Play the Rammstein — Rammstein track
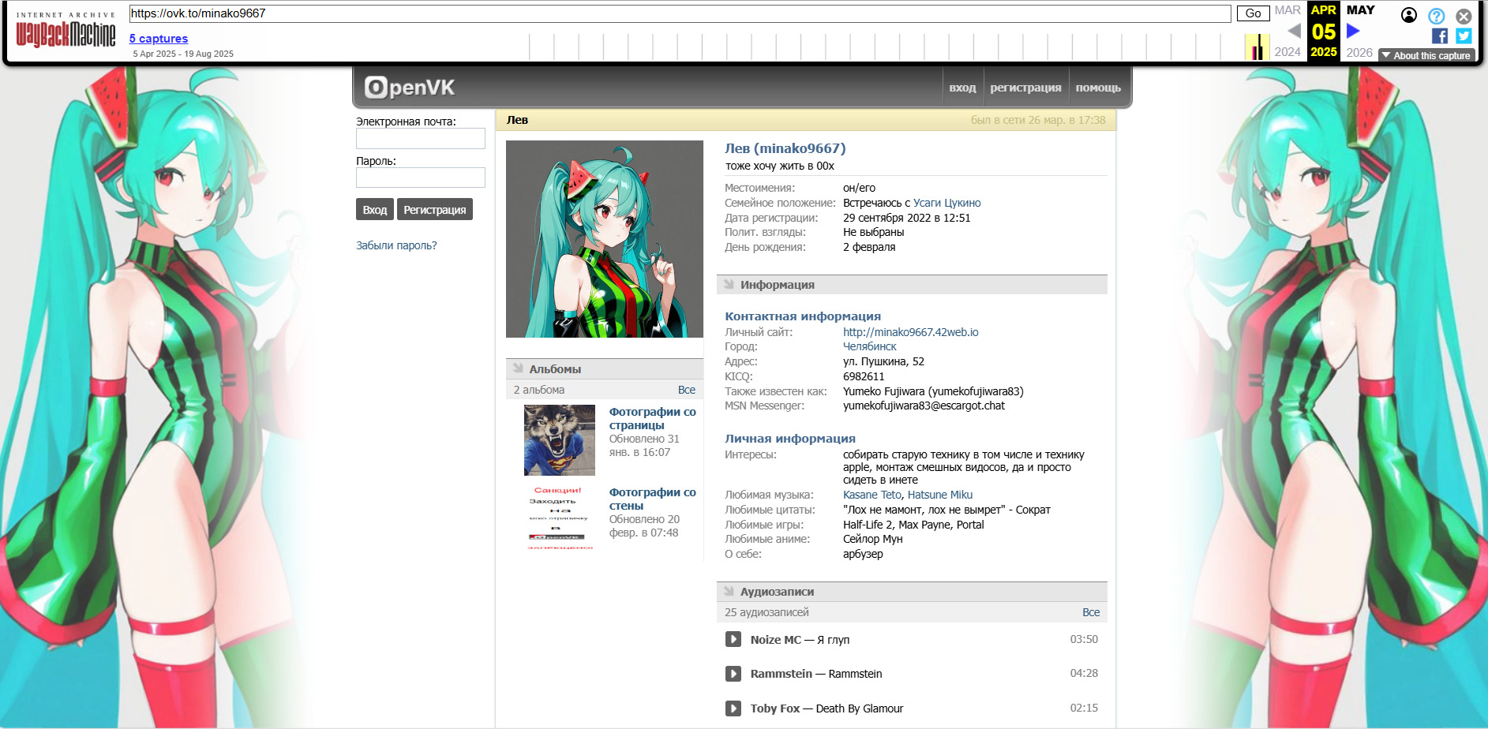 point(733,674)
